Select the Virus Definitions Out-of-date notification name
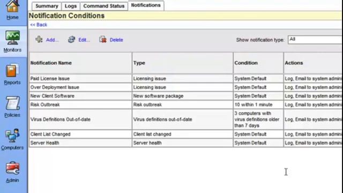This screenshot has width=343, height=193. (61, 120)
